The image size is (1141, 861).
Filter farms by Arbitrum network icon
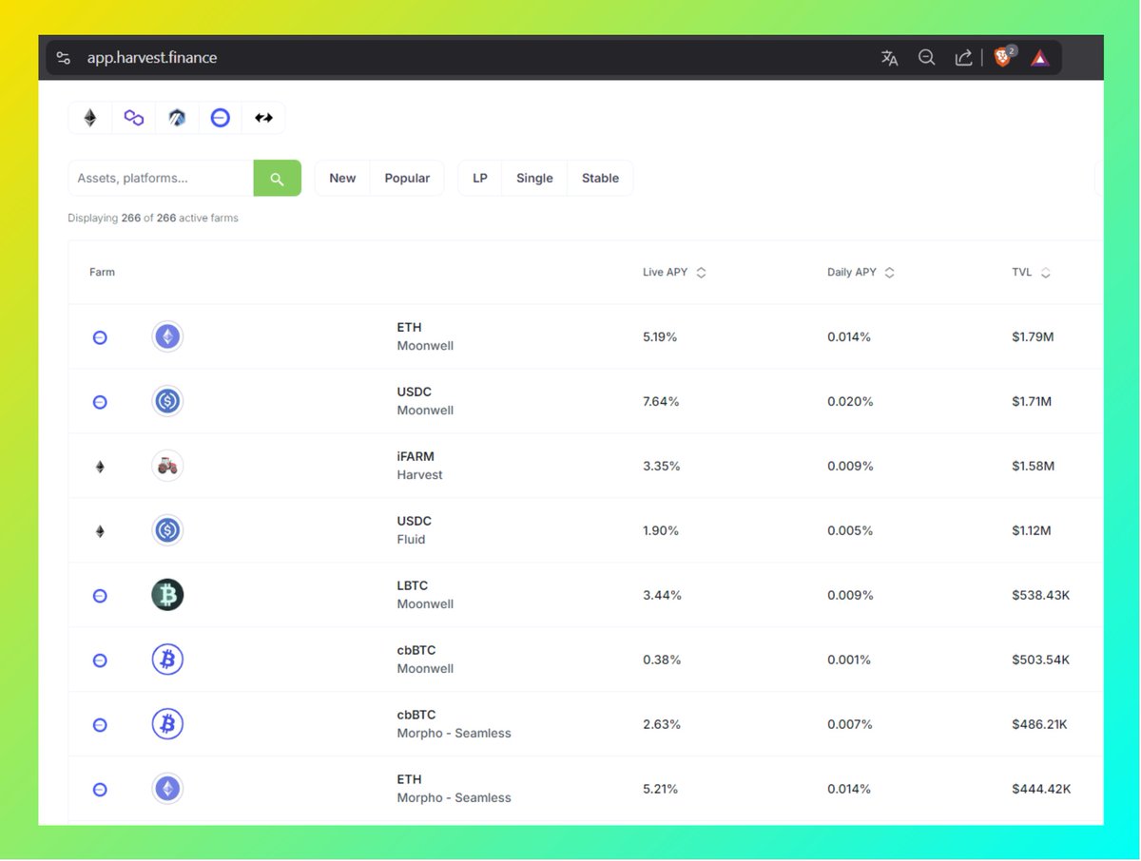(x=177, y=118)
